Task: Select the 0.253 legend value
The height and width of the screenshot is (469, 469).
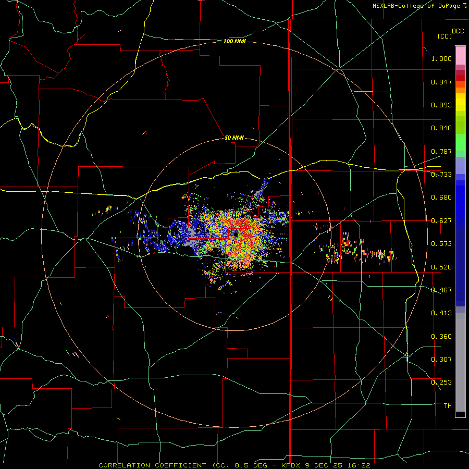Action: [441, 382]
